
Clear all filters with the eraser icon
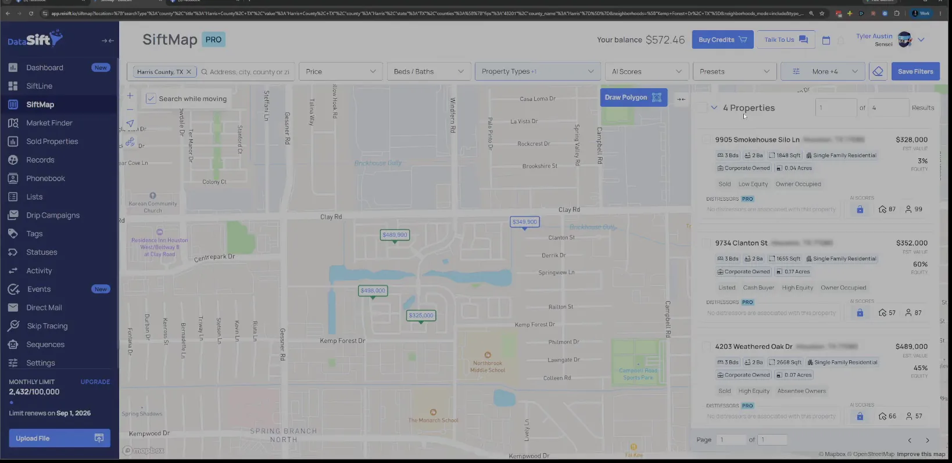878,71
